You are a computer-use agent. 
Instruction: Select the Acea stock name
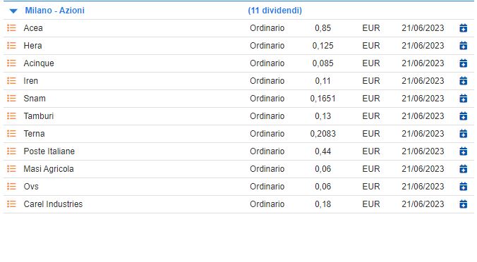pos(33,28)
